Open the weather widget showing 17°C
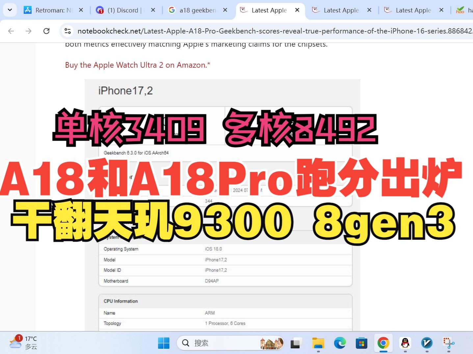473x354 pixels. tap(23, 343)
